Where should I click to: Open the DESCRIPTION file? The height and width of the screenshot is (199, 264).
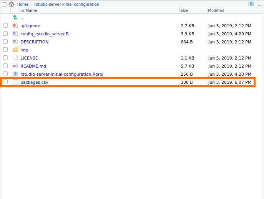[x=35, y=42]
